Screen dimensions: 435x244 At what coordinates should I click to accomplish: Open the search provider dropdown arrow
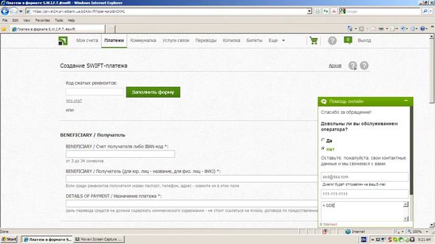[x=431, y=12]
